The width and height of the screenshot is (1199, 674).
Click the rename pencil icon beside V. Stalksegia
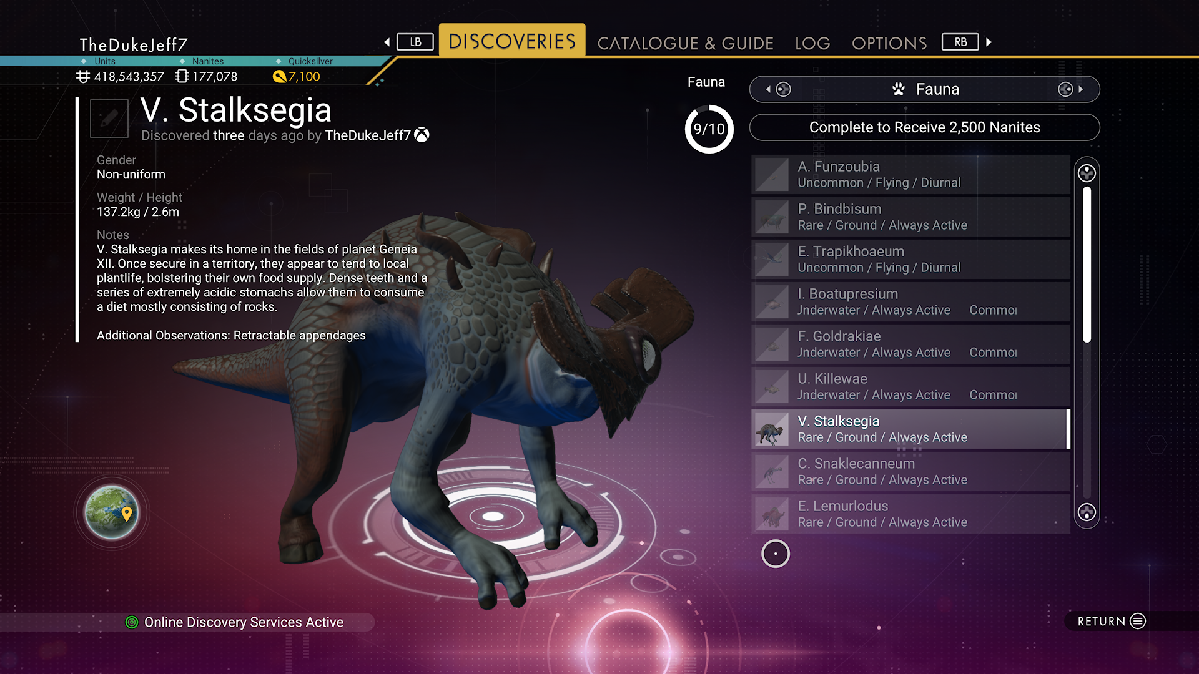point(109,118)
